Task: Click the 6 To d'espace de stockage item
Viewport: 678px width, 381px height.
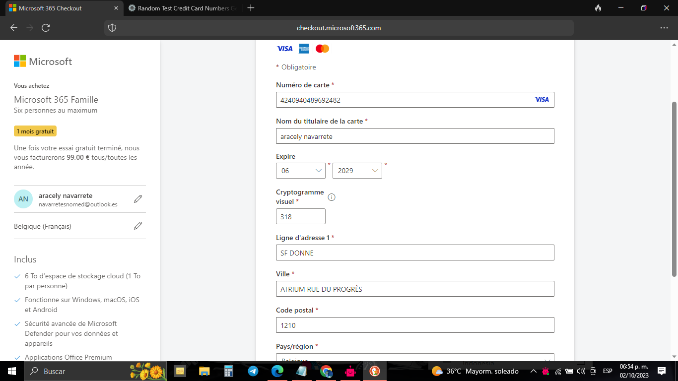Action: [x=82, y=281]
